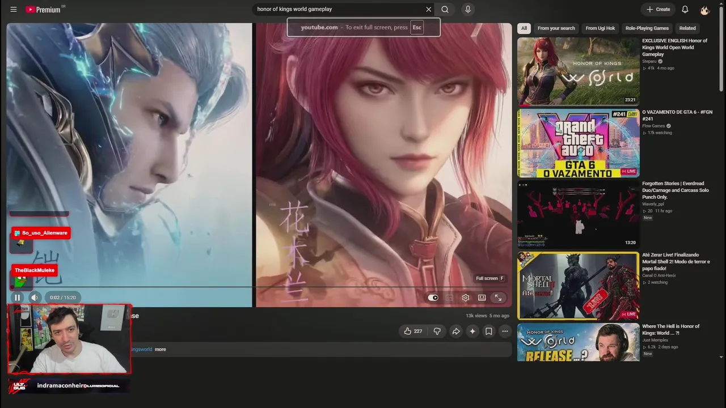Open more actions three-dot menu
Screen dimensions: 726x408
pyautogui.click(x=505, y=331)
